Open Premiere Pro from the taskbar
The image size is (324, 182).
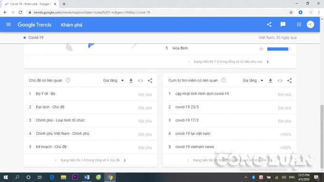pyautogui.click(x=75, y=177)
